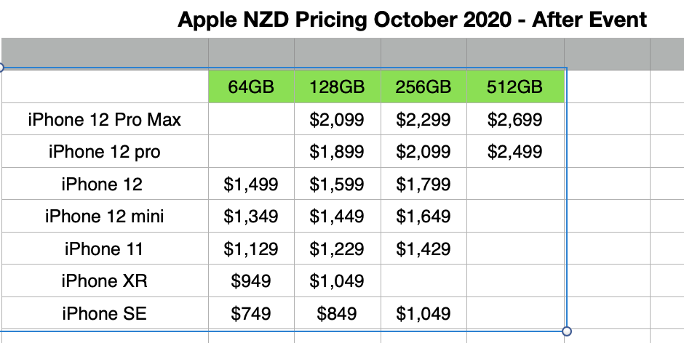Screen dimensions: 684x343
Task: Click the iPhone 12 Pro Max row label
Action: [105, 119]
